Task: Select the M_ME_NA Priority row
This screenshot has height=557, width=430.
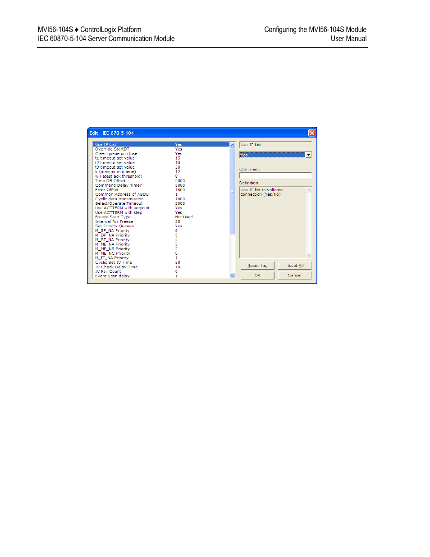Action: coord(161,244)
